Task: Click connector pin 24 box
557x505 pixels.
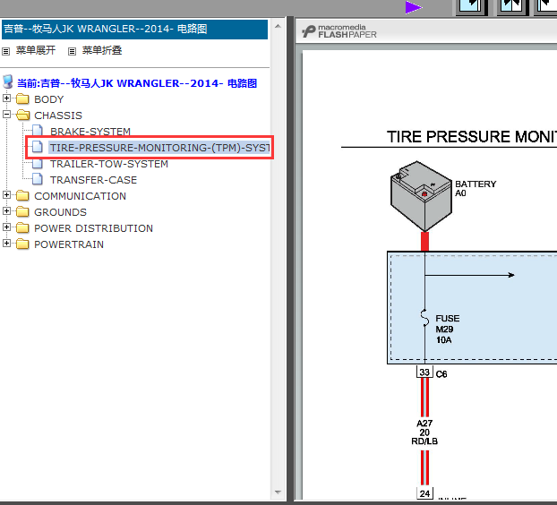Action: pos(424,493)
